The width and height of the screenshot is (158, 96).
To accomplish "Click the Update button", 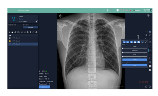I will pyautogui.click(x=135, y=59).
